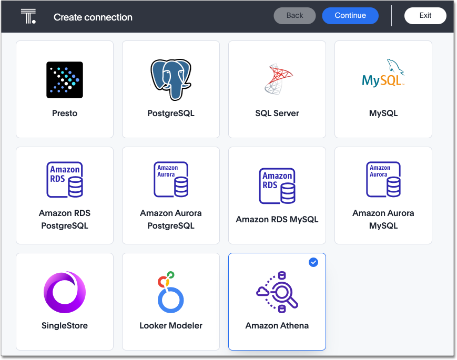Select the Presto connector icon
Screen dimensions: 457x360
click(64, 79)
